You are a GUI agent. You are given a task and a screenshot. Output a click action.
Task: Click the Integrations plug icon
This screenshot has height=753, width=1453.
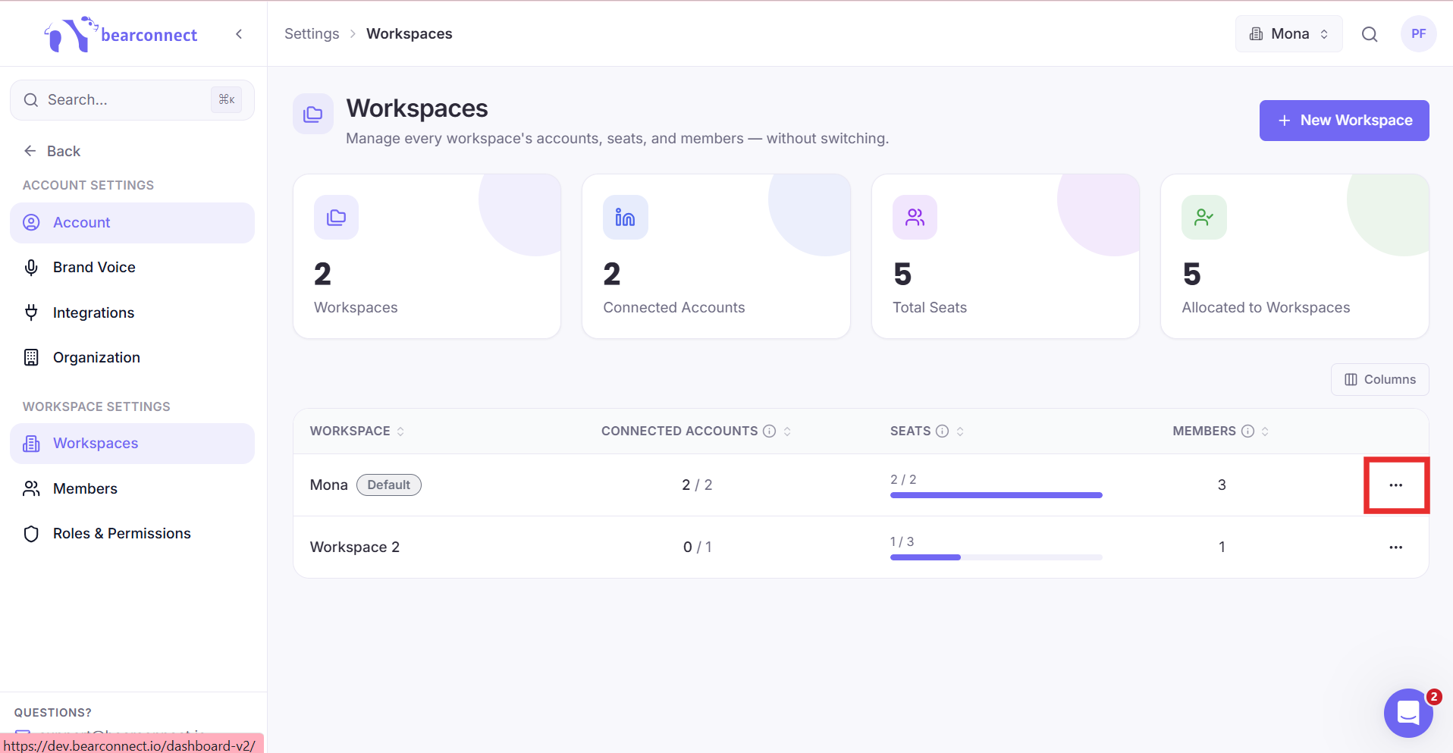pos(31,312)
